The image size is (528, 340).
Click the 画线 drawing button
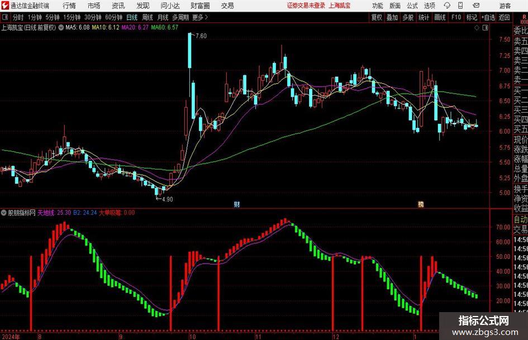click(440, 17)
